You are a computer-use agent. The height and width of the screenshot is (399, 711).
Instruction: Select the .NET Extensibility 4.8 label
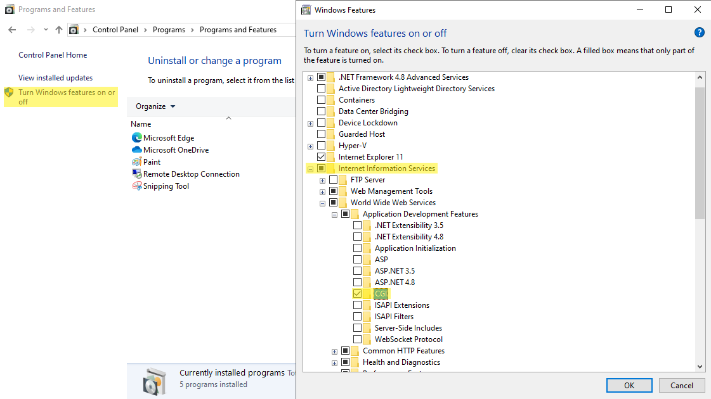409,237
